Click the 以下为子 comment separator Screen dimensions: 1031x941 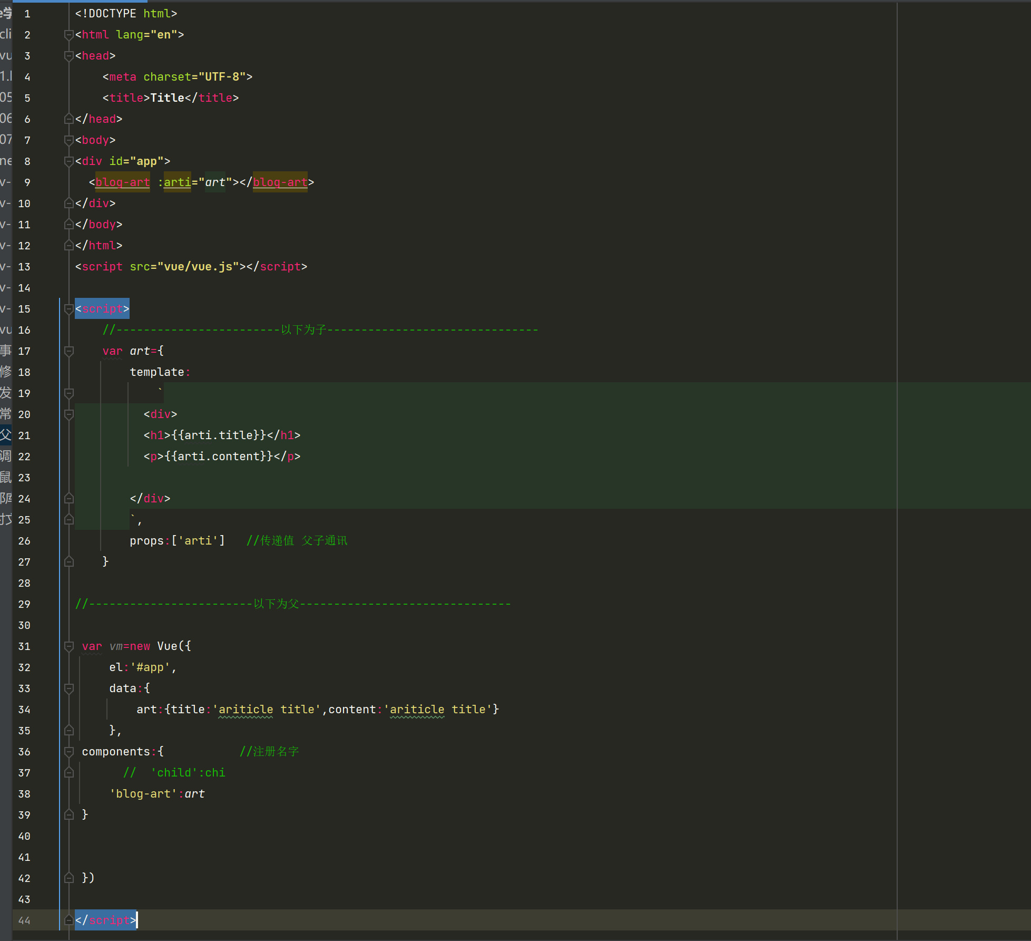pos(320,330)
